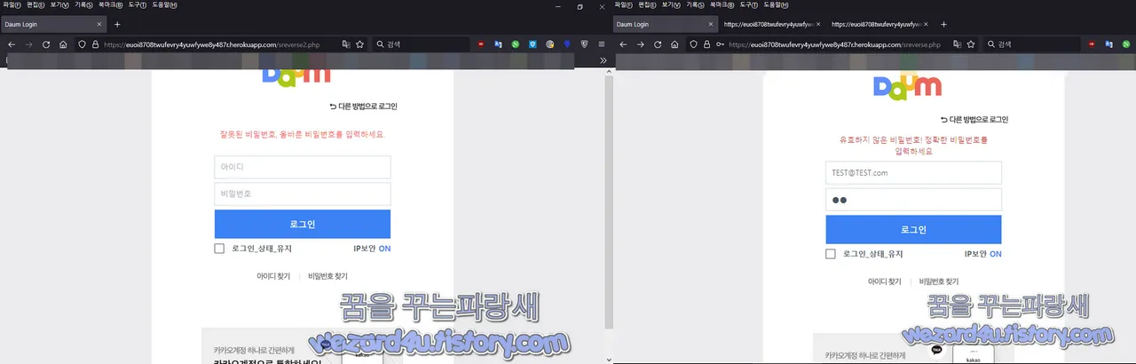Screen dimensions: 1136x364
Task: Open blue translate extension in left toolbar
Action: click(498, 44)
